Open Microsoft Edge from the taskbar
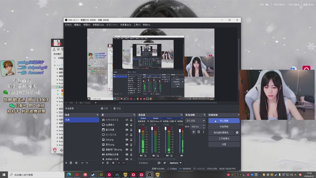This screenshot has width=316, height=178. (x=69, y=174)
